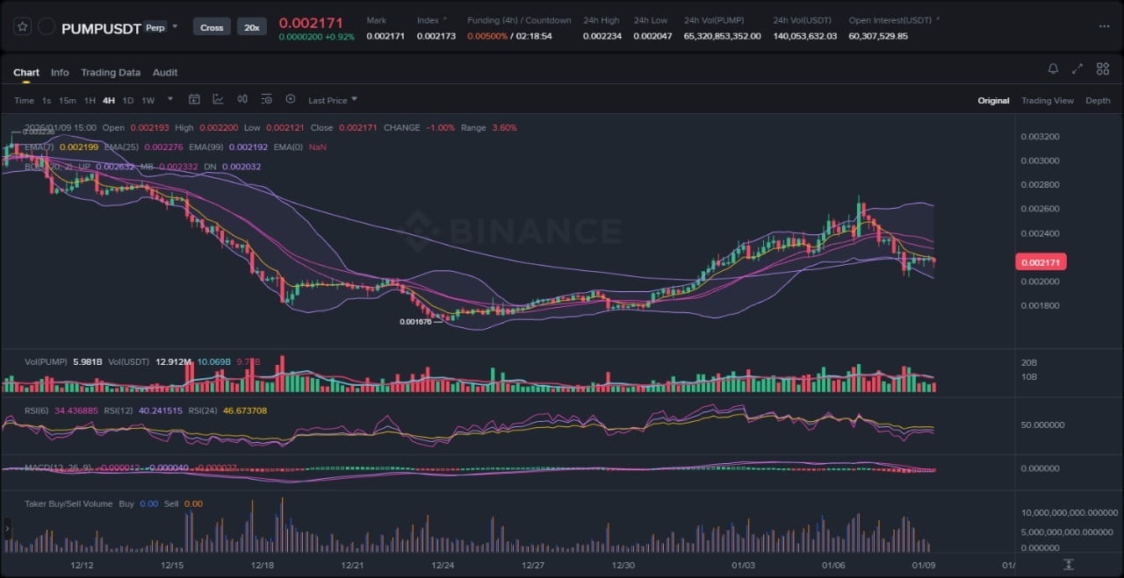
Task: Click the 20x leverage button
Action: 251,27
